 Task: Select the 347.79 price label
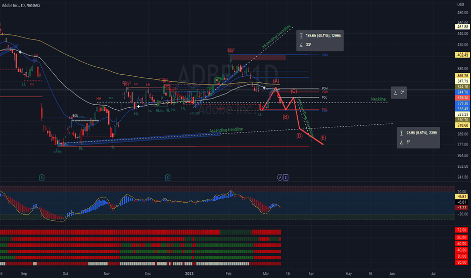coord(462,81)
